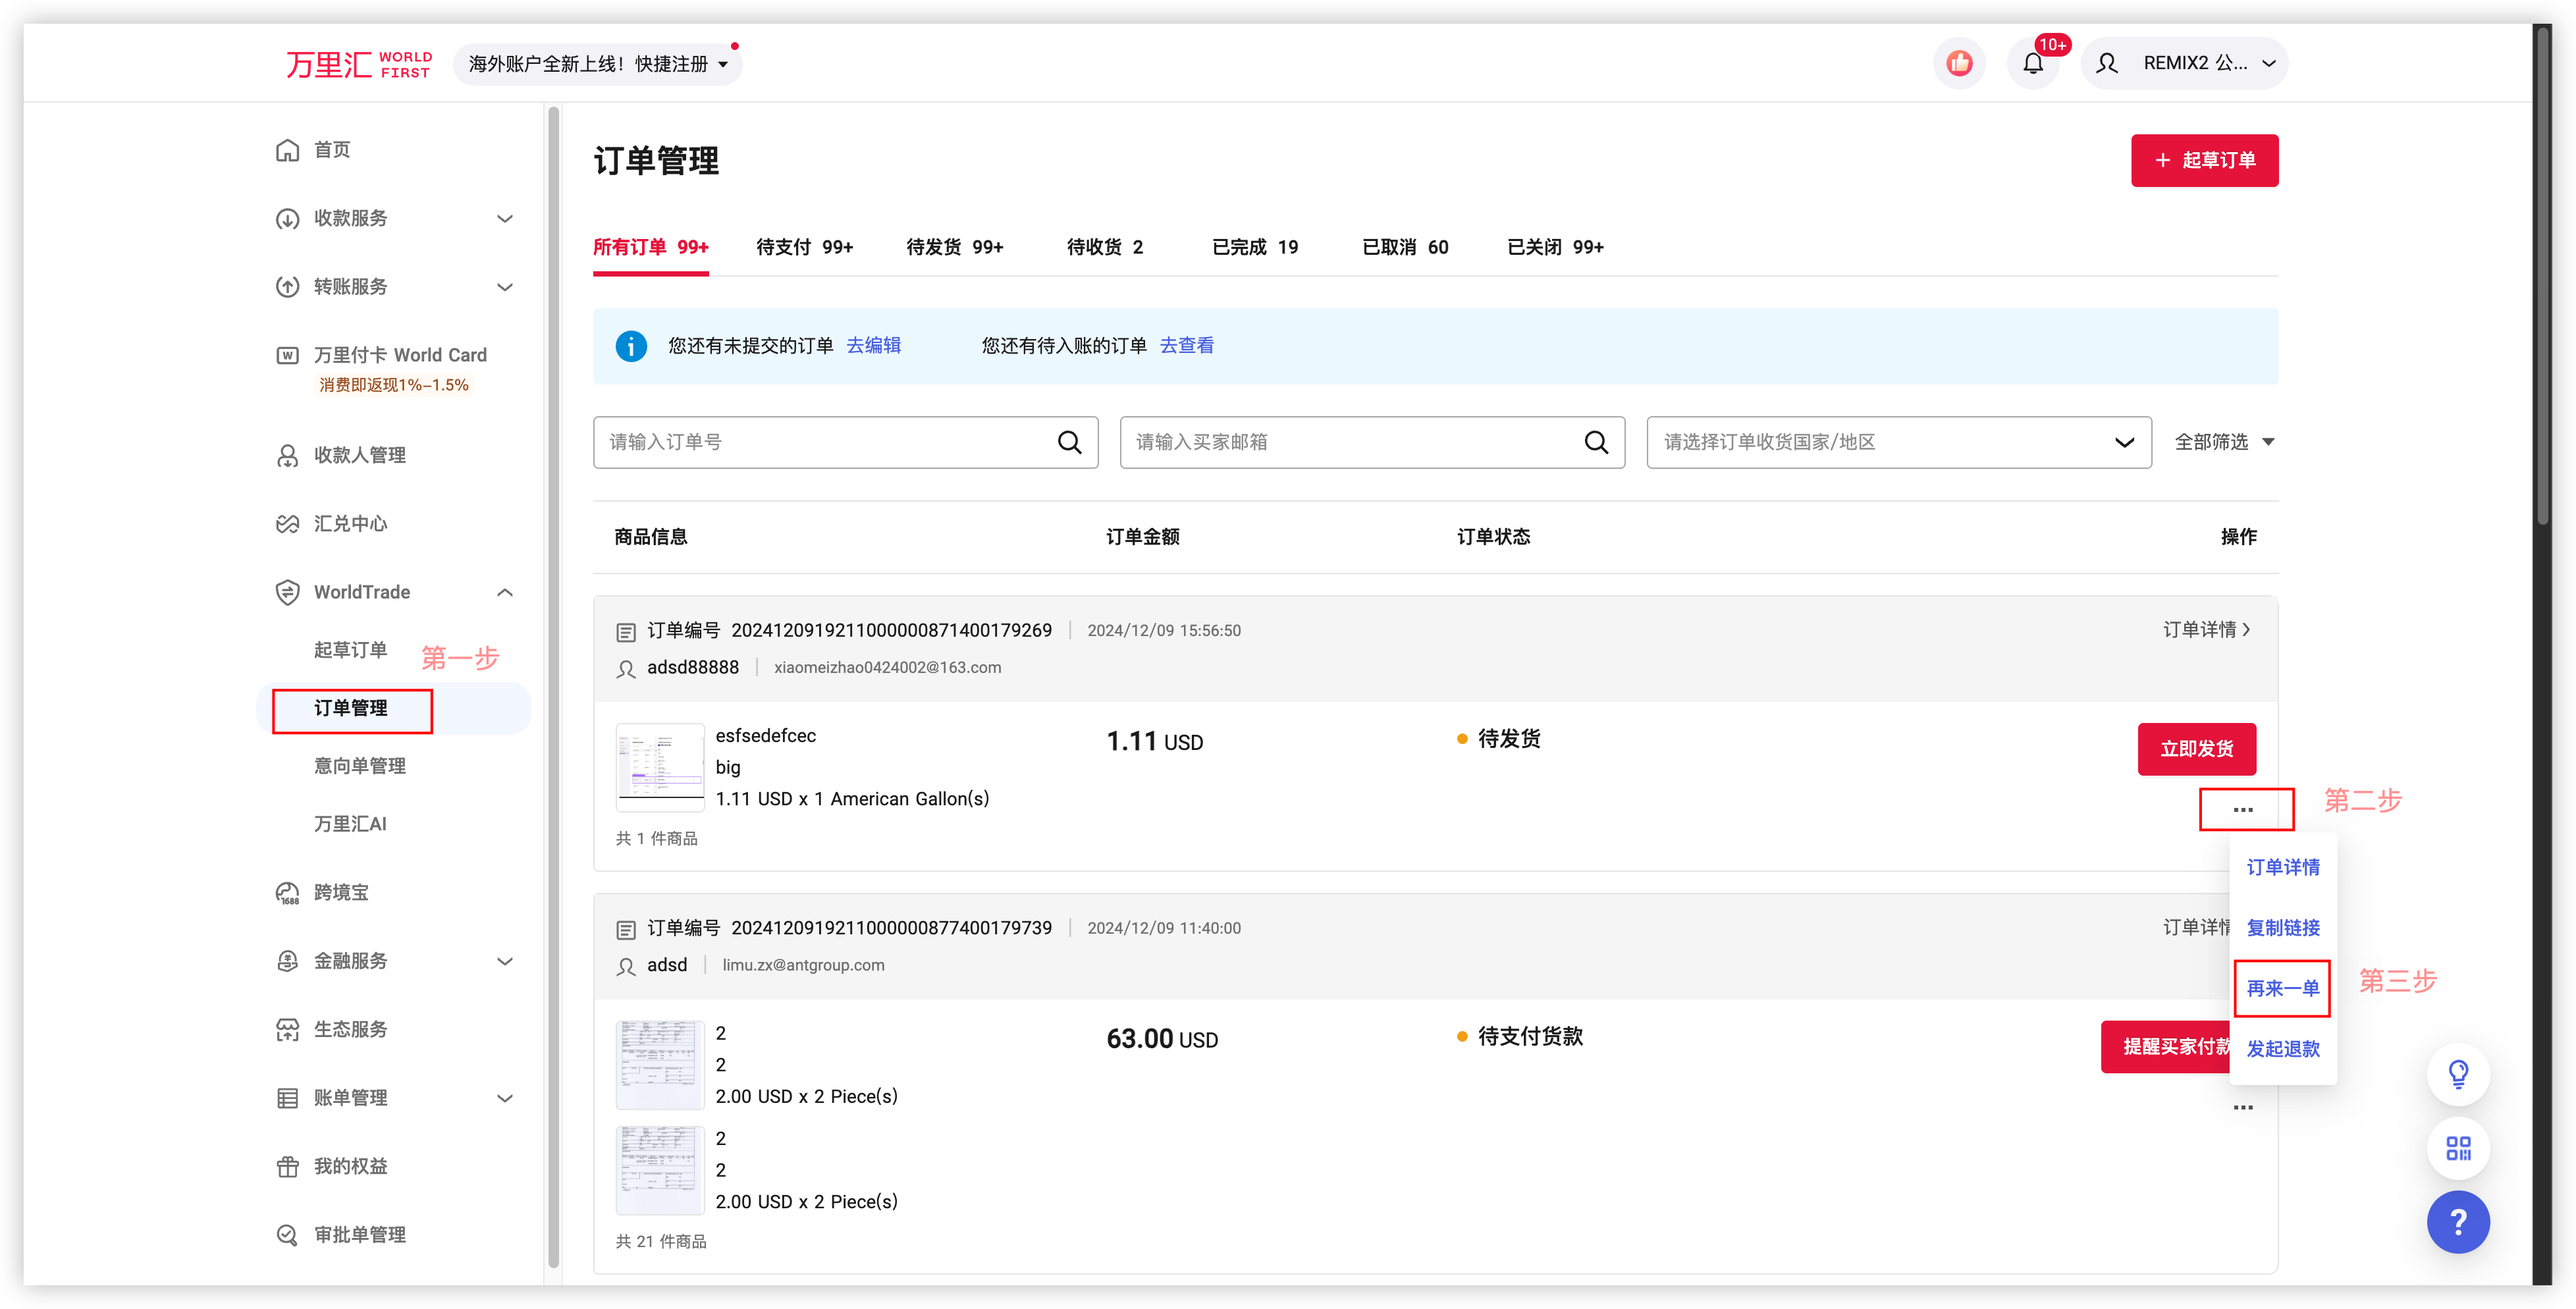Screen dimensions: 2576x1309
Task: Open the notification bell
Action: 2033,62
